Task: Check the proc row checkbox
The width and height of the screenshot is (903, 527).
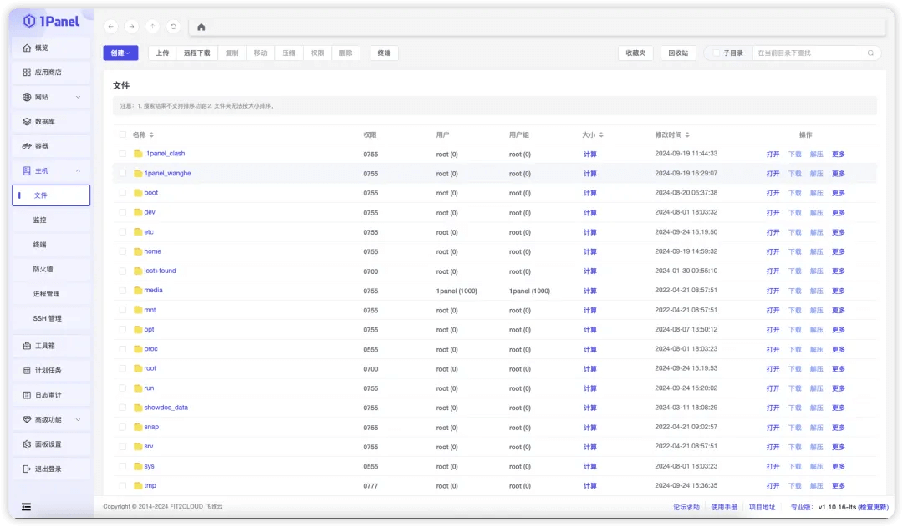Action: click(123, 349)
